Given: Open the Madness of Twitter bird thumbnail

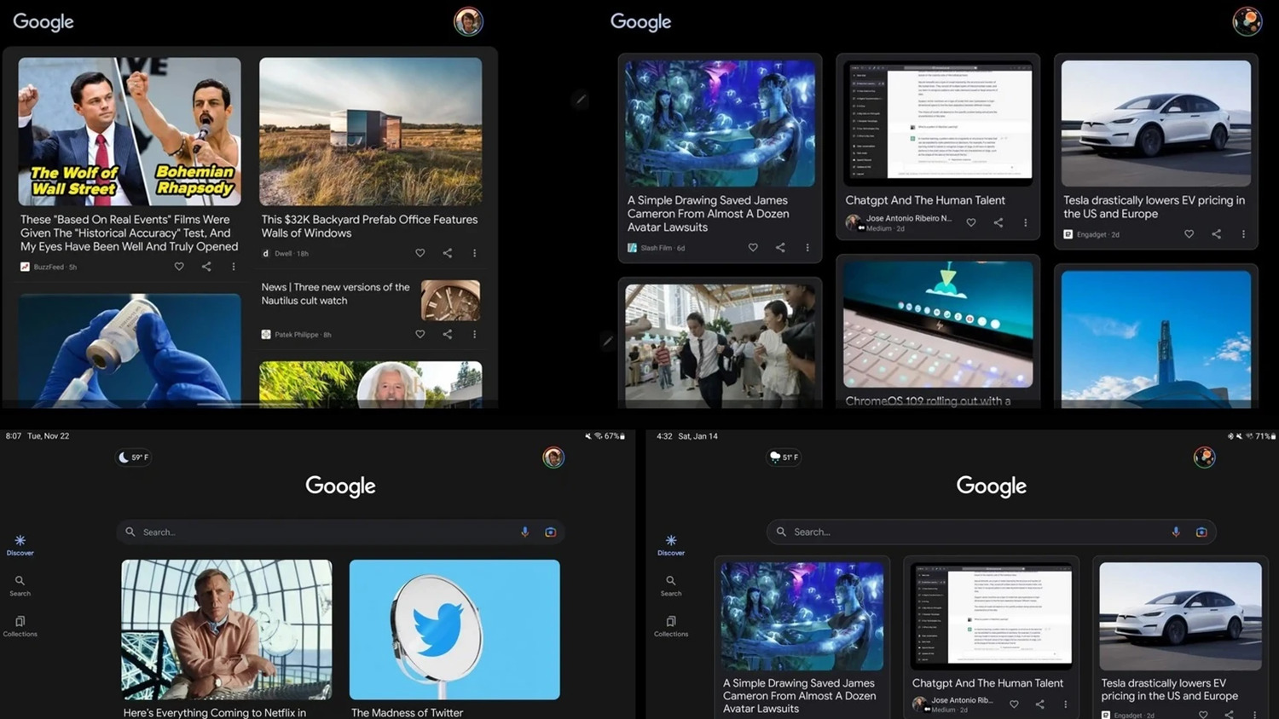Looking at the screenshot, I should coord(454,630).
